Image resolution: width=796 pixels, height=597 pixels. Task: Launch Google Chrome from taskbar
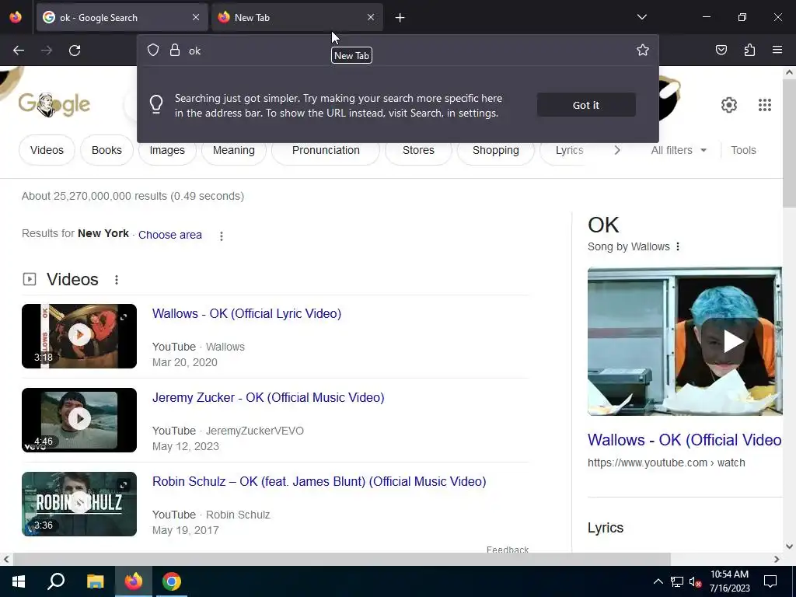[x=172, y=581]
